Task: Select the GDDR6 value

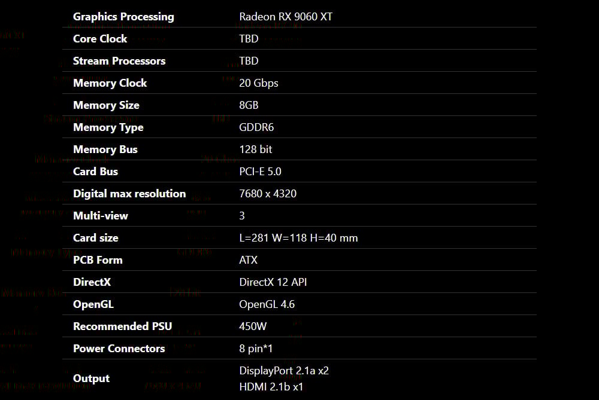Action: (x=256, y=127)
